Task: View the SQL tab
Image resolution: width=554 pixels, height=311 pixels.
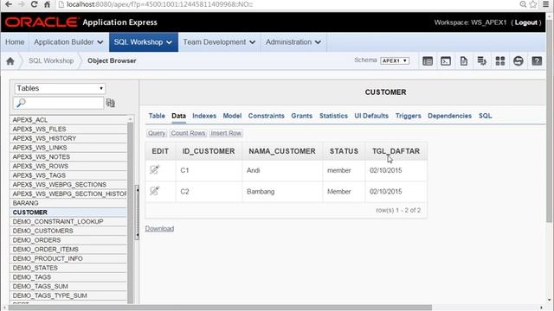Action: pos(485,116)
